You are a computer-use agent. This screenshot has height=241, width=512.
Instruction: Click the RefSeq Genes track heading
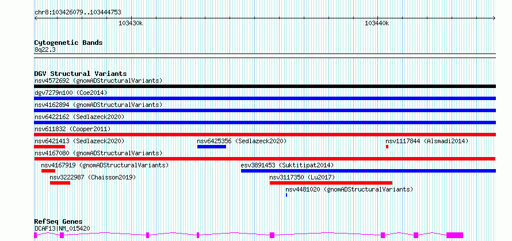pos(58,222)
